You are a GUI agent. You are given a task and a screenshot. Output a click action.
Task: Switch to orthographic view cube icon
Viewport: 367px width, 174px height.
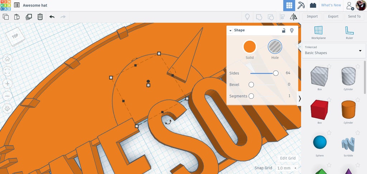[7, 108]
